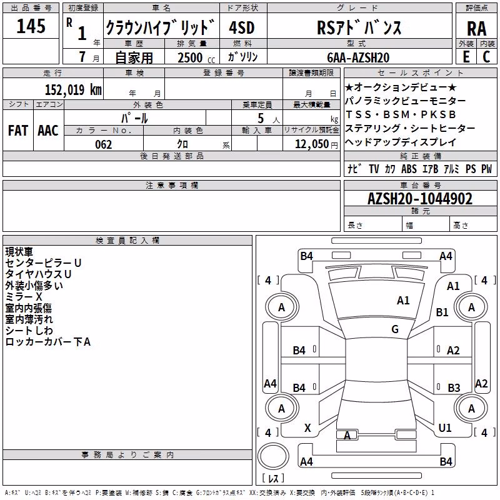The height and width of the screenshot is (500, 500).
Task: Click the exterior color パール
Action: [x=134, y=118]
